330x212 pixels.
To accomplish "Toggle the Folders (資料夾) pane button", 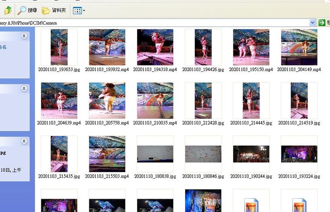I will coord(54,10).
